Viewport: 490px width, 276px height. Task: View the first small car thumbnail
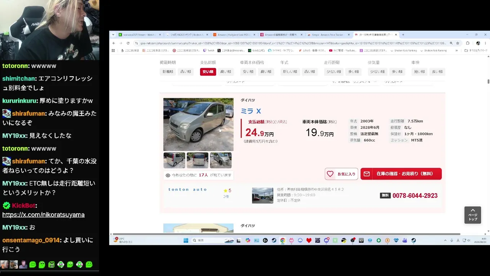[x=174, y=160]
